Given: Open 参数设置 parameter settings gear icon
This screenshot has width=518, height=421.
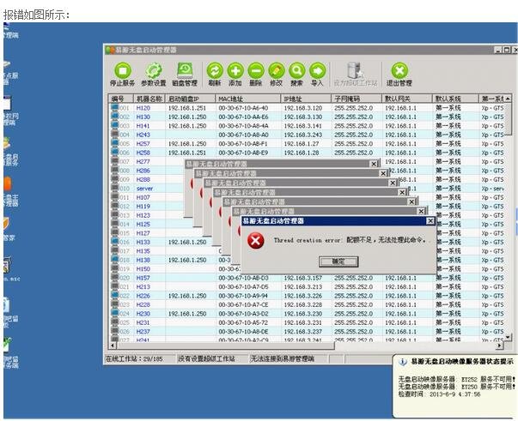Looking at the screenshot, I should click(x=154, y=71).
